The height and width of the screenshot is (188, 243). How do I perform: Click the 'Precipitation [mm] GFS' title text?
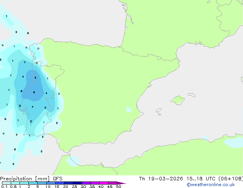point(31,179)
